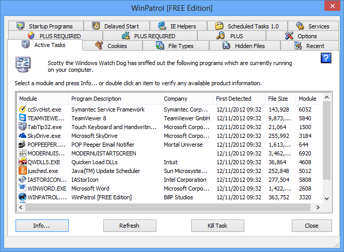This screenshot has width=344, height=252.
Task: Show the Hidden Files tab
Action: [x=245, y=45]
